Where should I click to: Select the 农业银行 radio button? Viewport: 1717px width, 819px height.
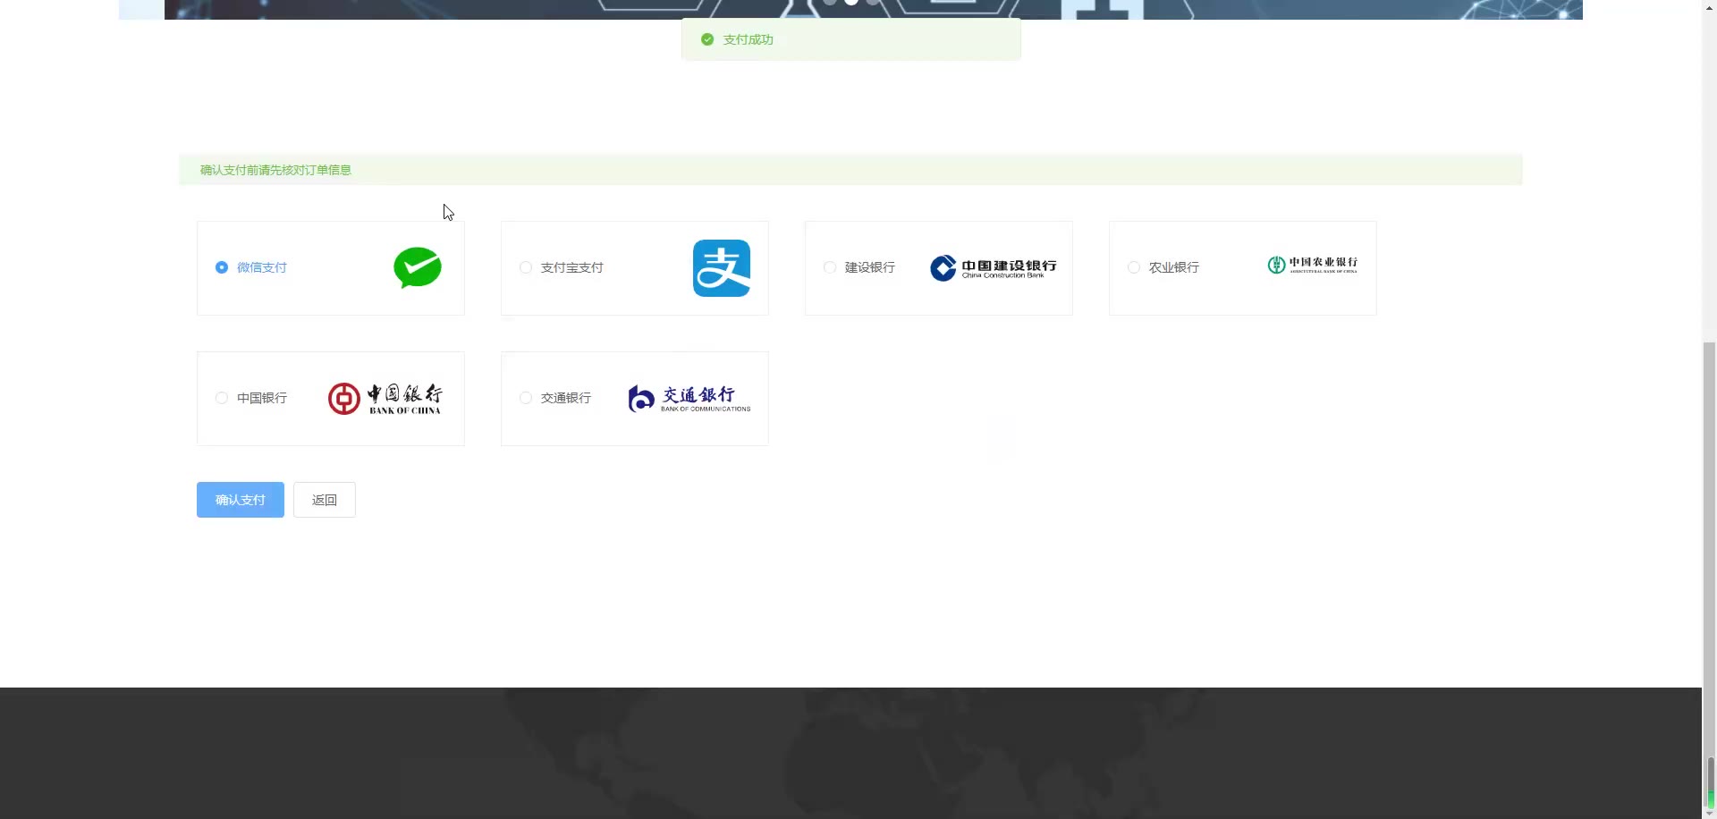click(x=1134, y=267)
